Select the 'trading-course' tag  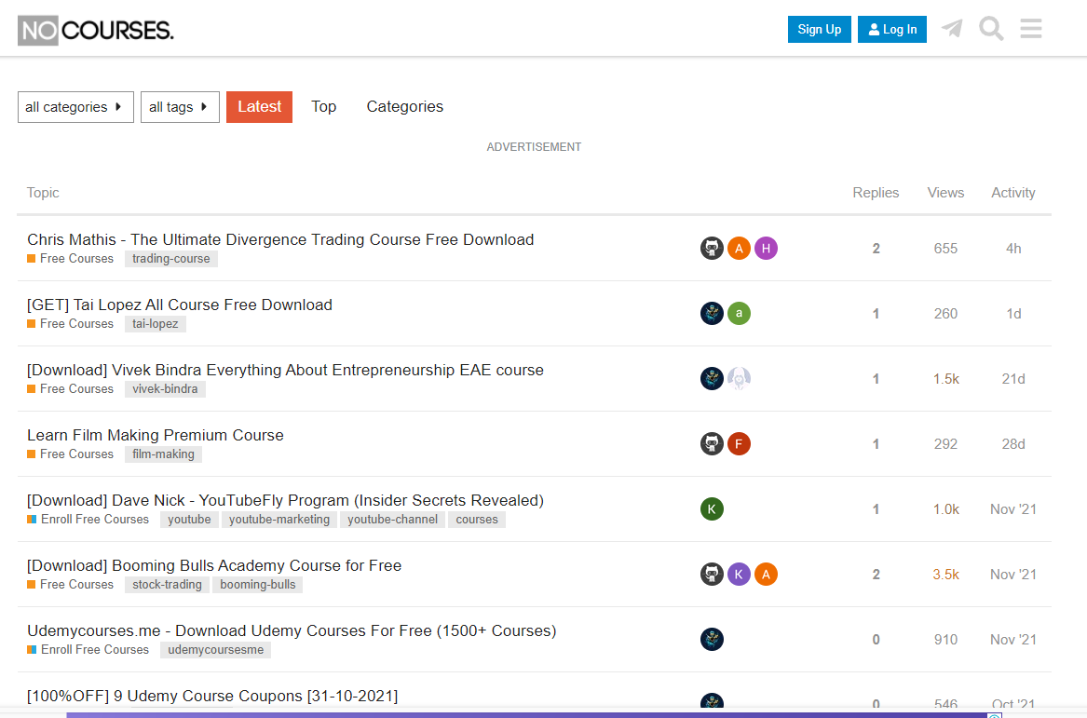[171, 259]
